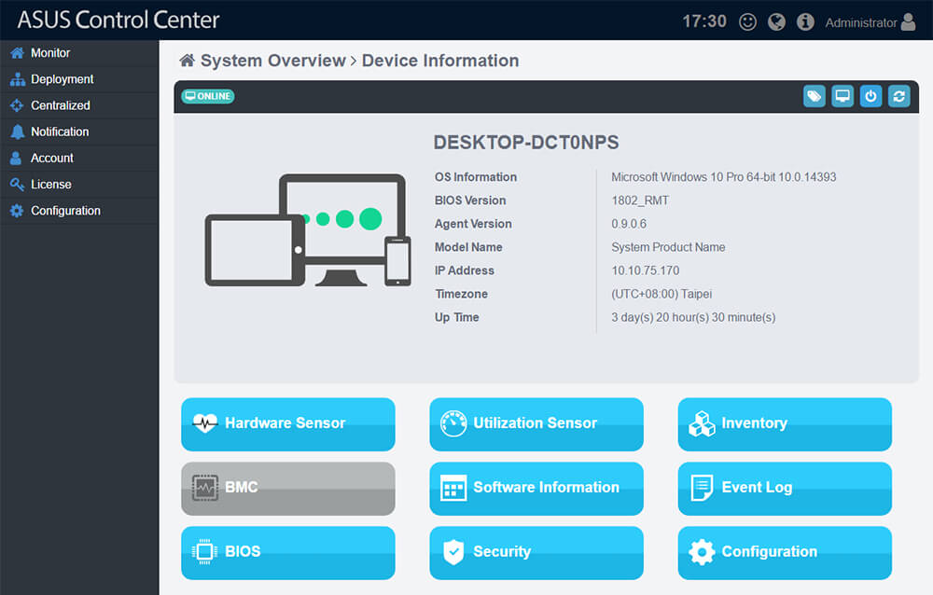Screen dimensions: 933x595
Task: View the Event Log
Action: click(x=785, y=489)
